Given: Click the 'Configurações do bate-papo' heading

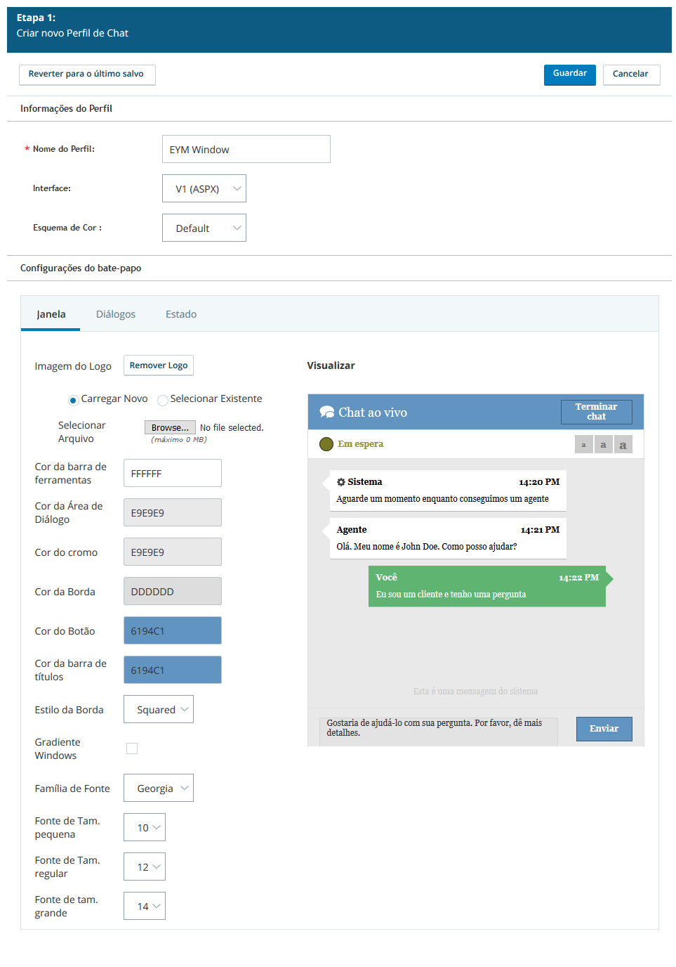Looking at the screenshot, I should [81, 268].
